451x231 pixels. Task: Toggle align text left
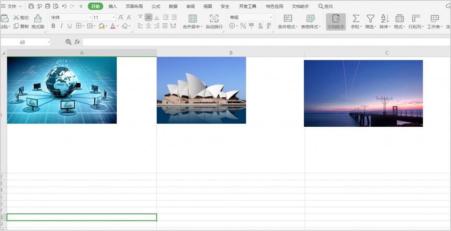pyautogui.click(x=140, y=26)
